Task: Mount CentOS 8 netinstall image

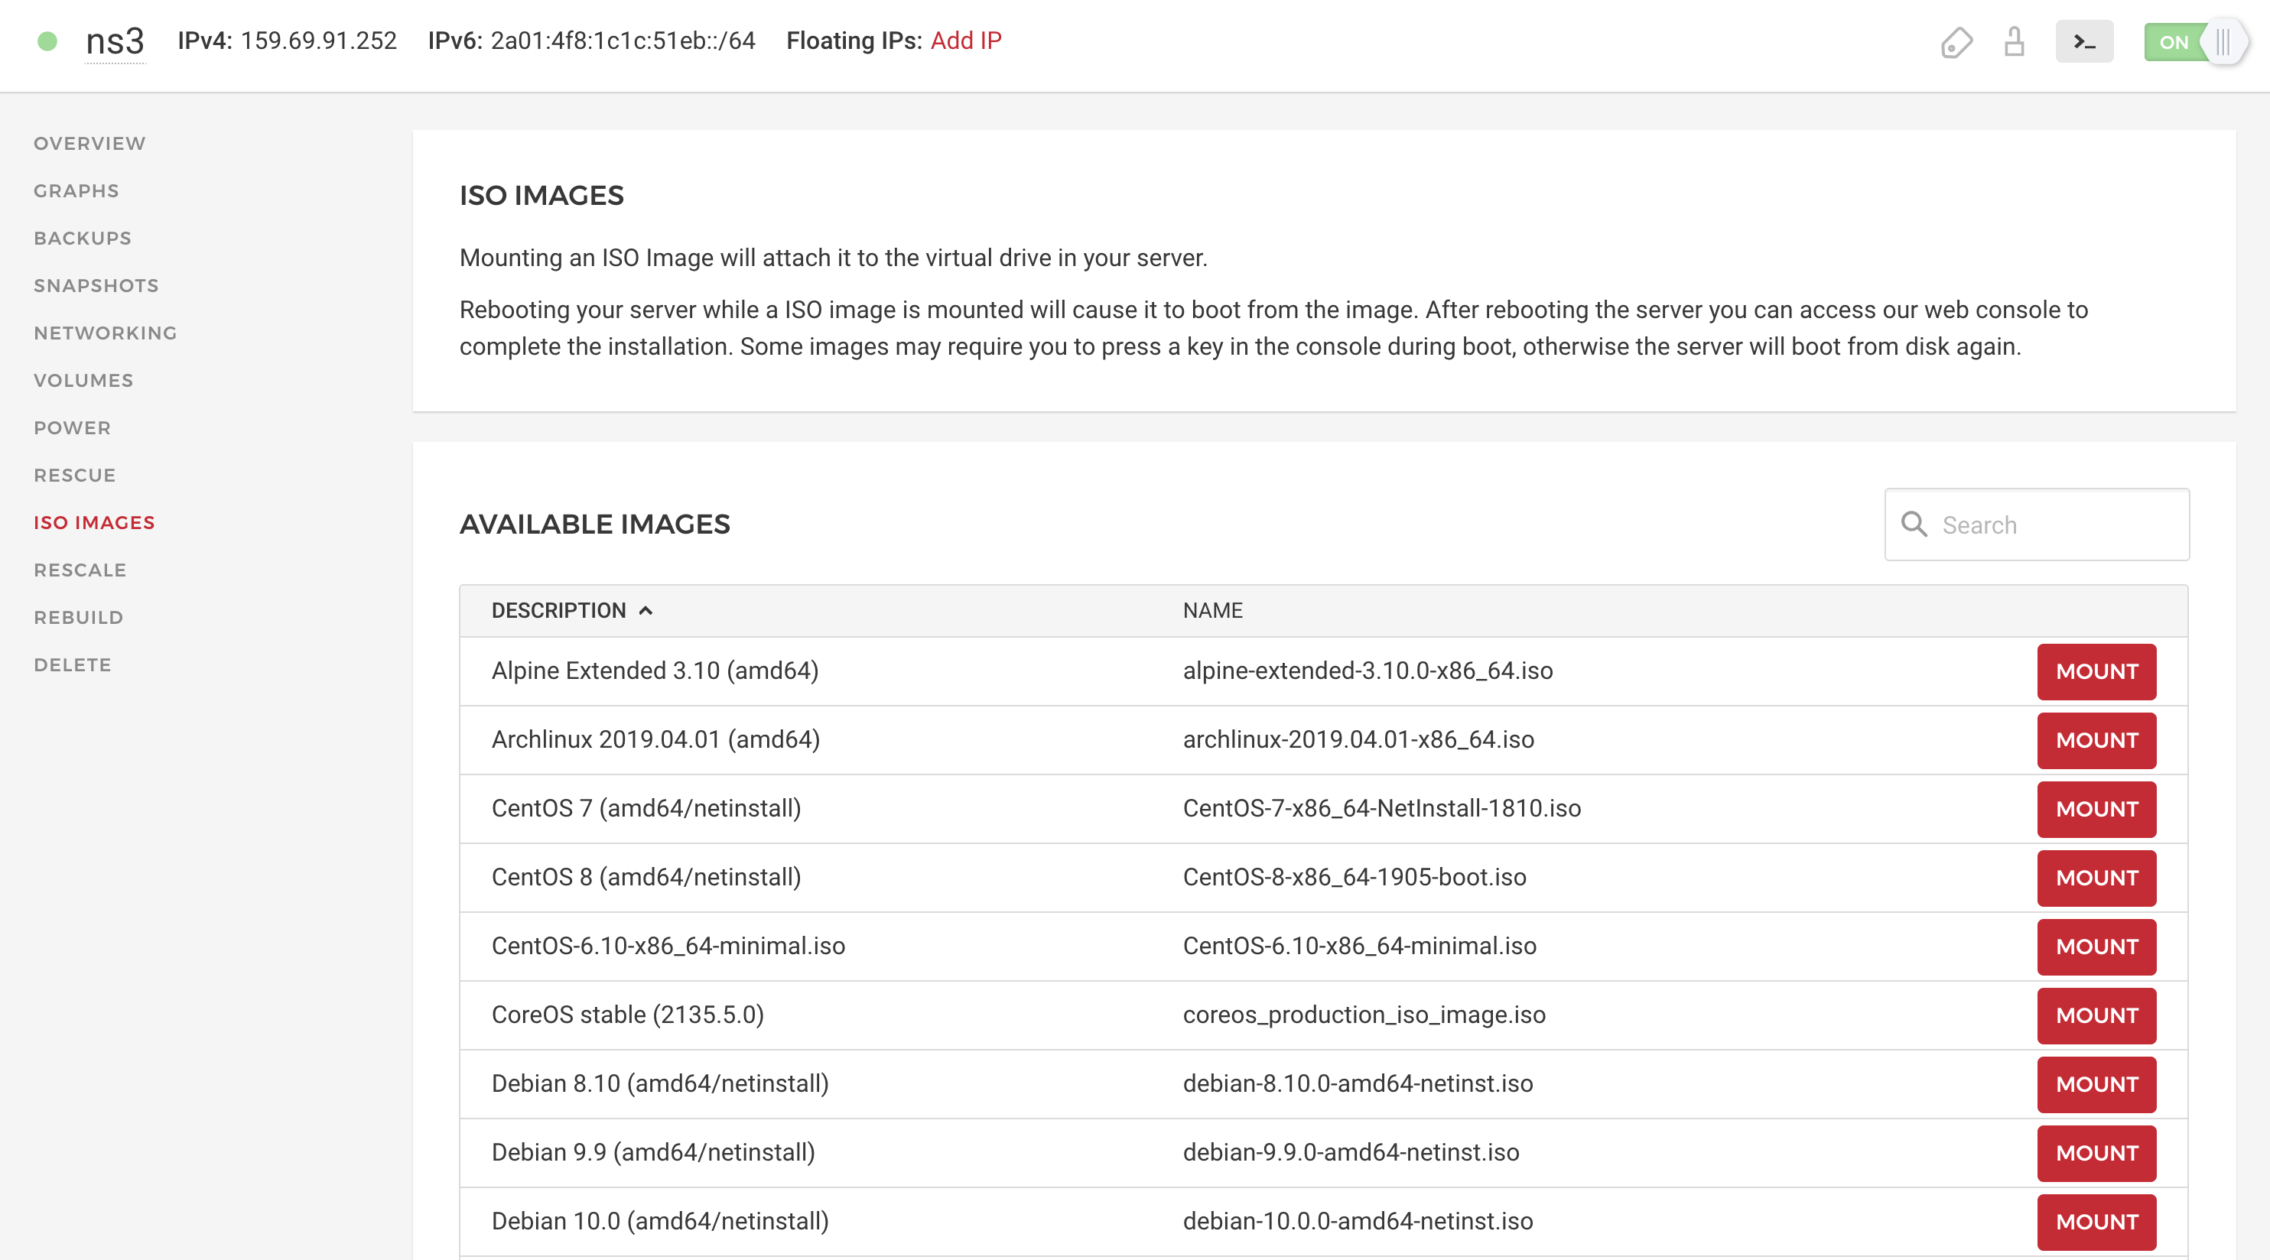Action: pyautogui.click(x=2096, y=878)
